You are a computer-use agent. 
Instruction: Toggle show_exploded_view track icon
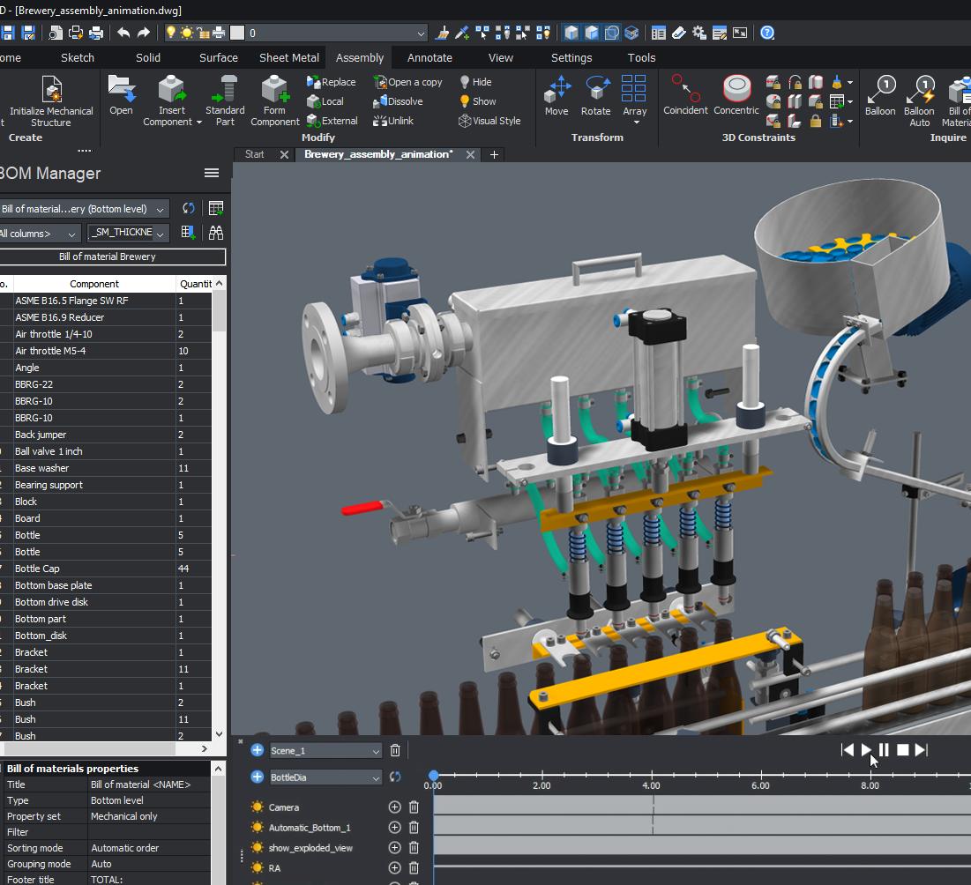[x=257, y=848]
